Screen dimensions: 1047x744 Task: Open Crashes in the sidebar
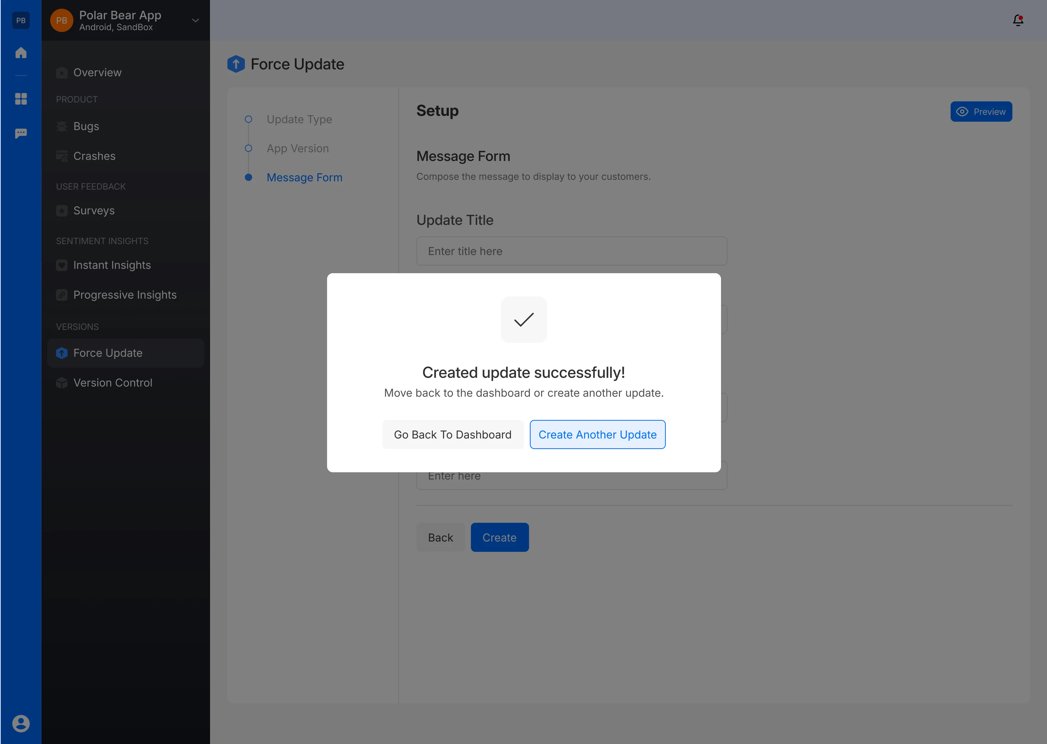point(94,156)
